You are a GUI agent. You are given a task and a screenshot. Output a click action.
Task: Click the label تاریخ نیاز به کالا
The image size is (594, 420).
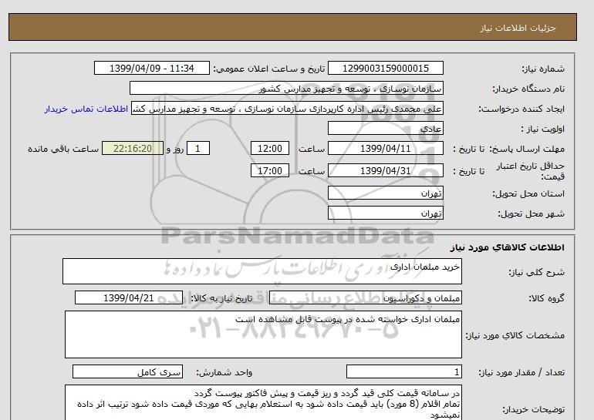pyautogui.click(x=221, y=298)
